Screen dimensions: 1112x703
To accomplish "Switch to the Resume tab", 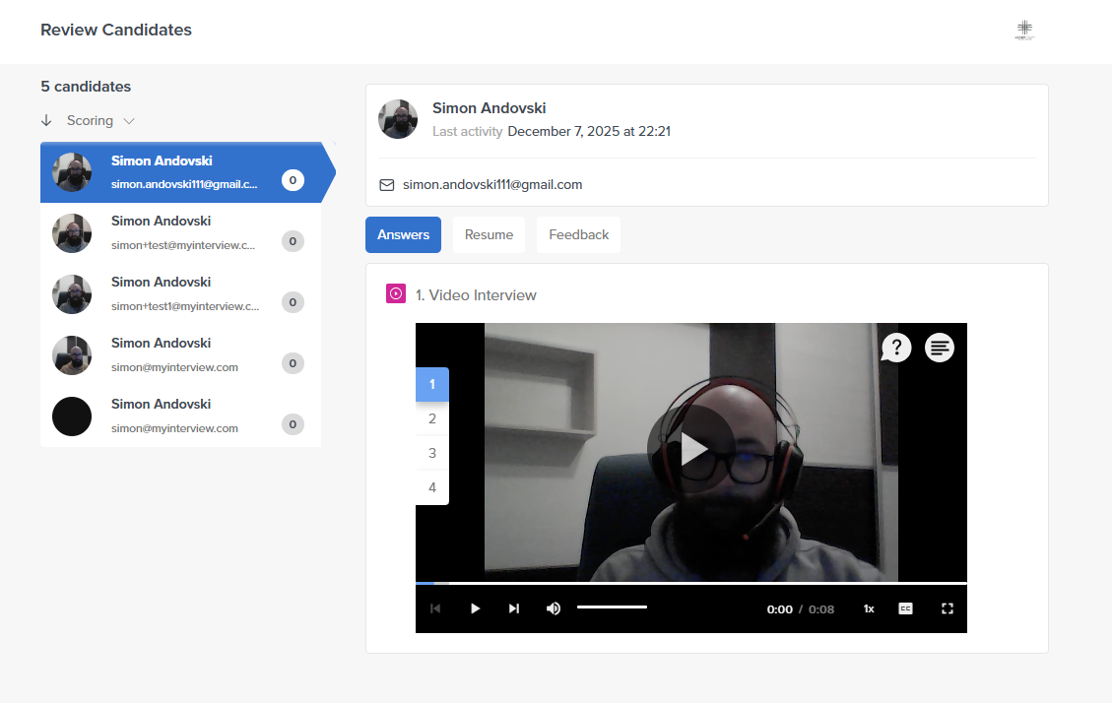I will point(489,234).
